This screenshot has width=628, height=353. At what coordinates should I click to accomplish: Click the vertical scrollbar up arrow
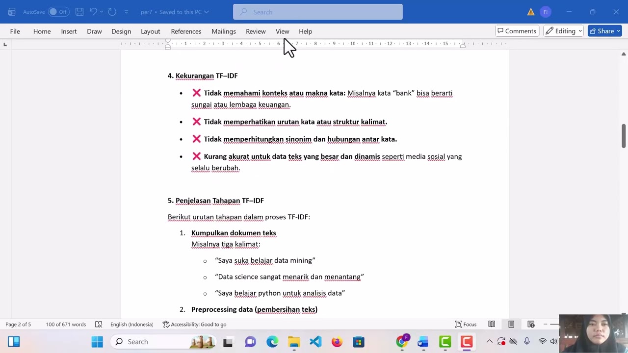click(624, 54)
